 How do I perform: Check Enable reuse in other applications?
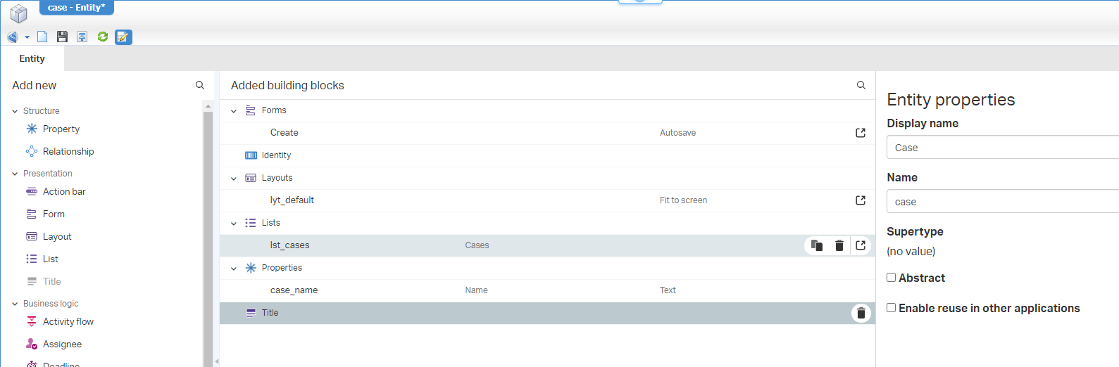(892, 308)
